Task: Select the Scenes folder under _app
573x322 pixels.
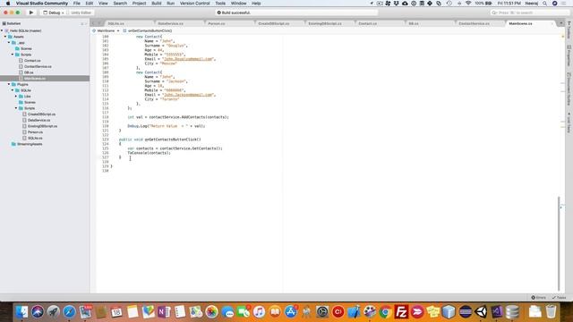Action: click(26, 48)
